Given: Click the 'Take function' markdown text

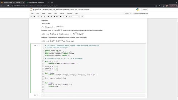Looking at the screenshot, I should tap(46, 23).
